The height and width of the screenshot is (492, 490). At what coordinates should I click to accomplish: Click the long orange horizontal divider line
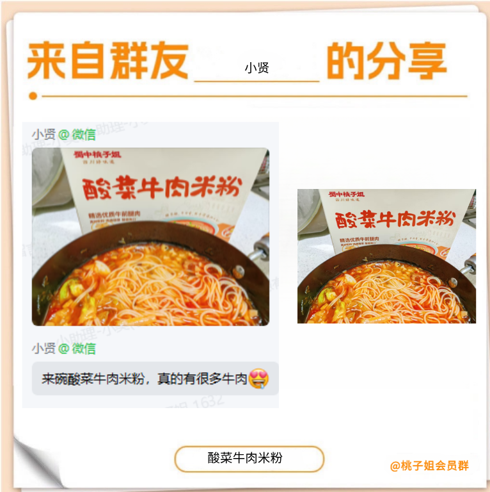coord(255,96)
